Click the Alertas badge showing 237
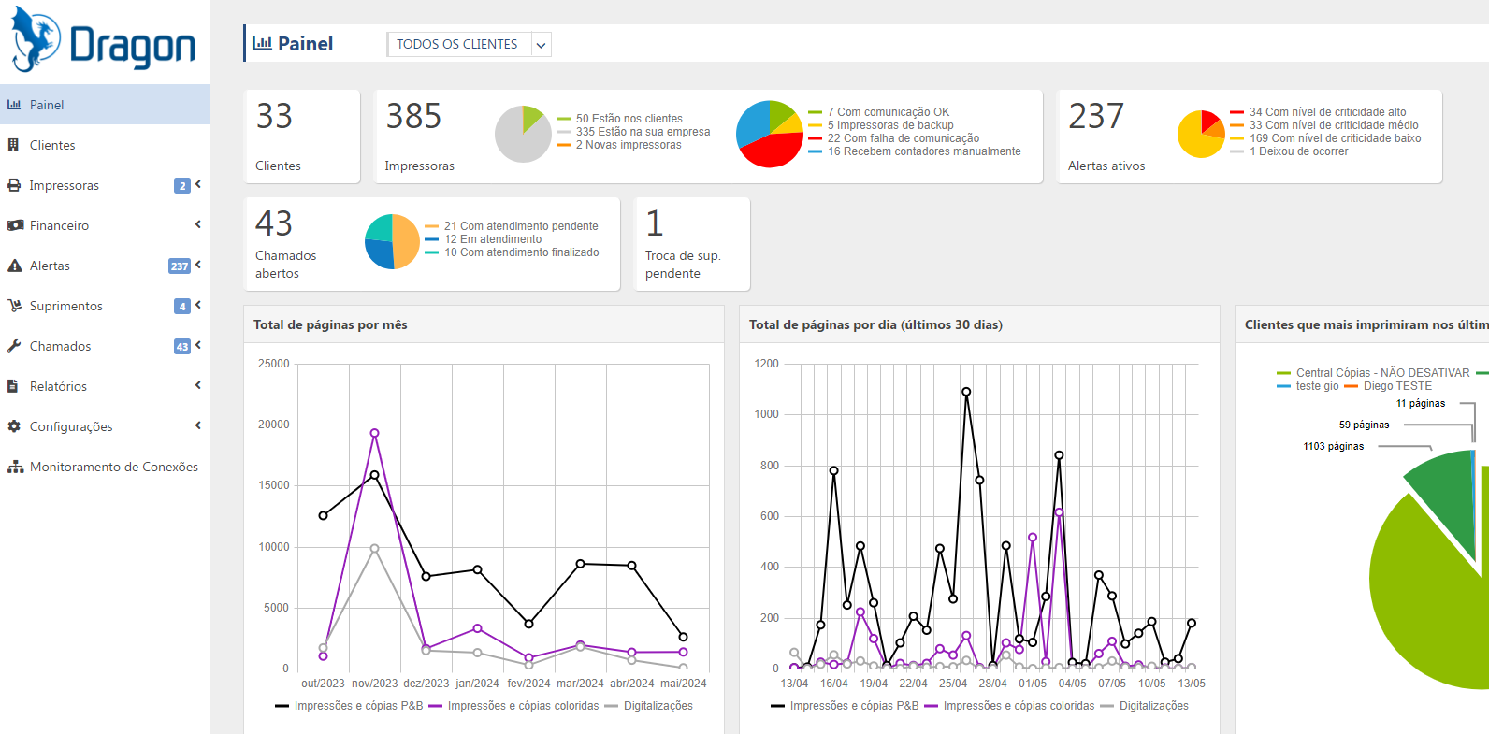The image size is (1489, 734). point(180,266)
